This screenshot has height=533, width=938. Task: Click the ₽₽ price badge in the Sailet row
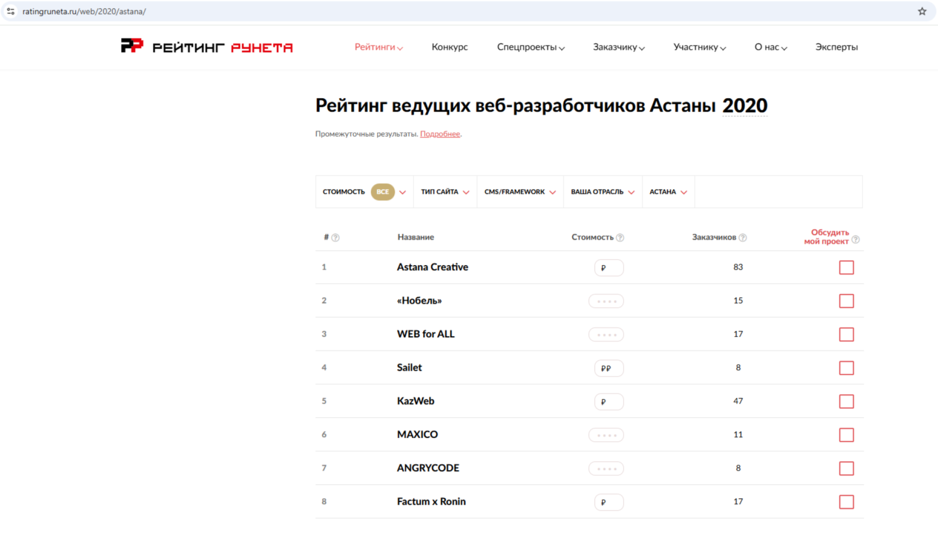(608, 368)
